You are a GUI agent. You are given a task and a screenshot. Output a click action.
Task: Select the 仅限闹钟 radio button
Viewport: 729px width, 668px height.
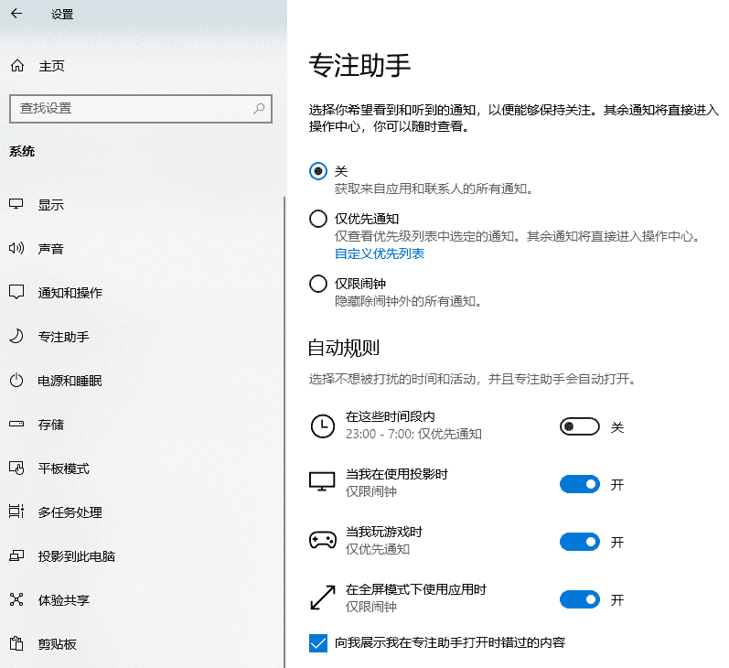(x=318, y=284)
